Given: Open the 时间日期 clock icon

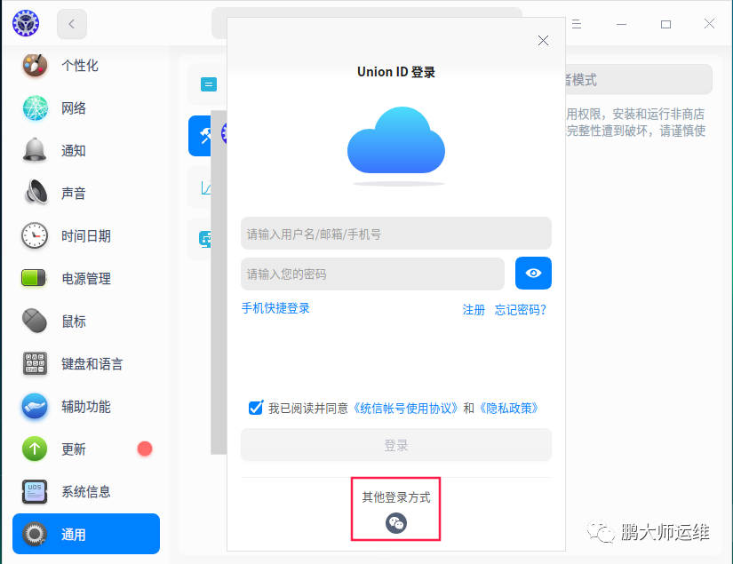Looking at the screenshot, I should (x=35, y=235).
